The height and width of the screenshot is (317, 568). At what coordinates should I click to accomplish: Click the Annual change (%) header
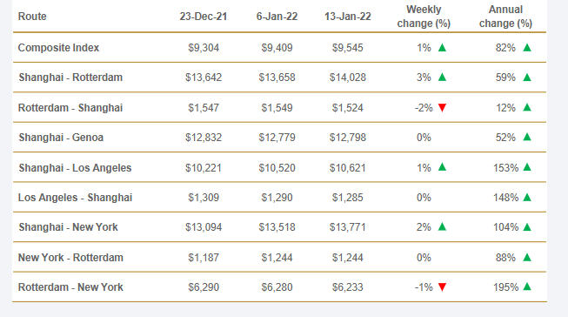505,17
